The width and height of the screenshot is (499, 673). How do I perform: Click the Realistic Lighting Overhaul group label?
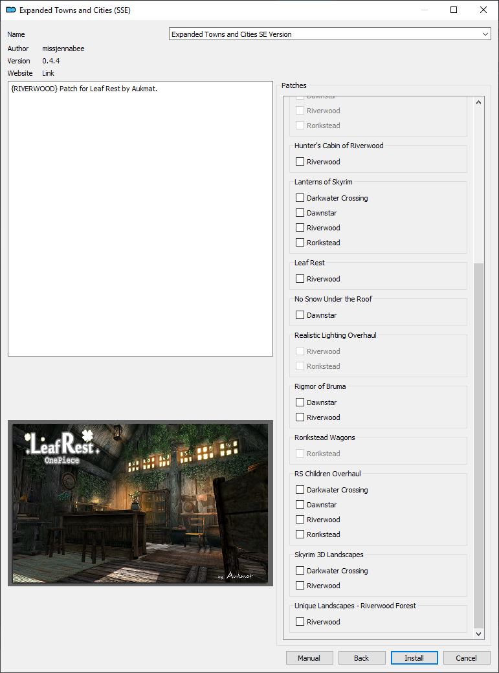(335, 335)
